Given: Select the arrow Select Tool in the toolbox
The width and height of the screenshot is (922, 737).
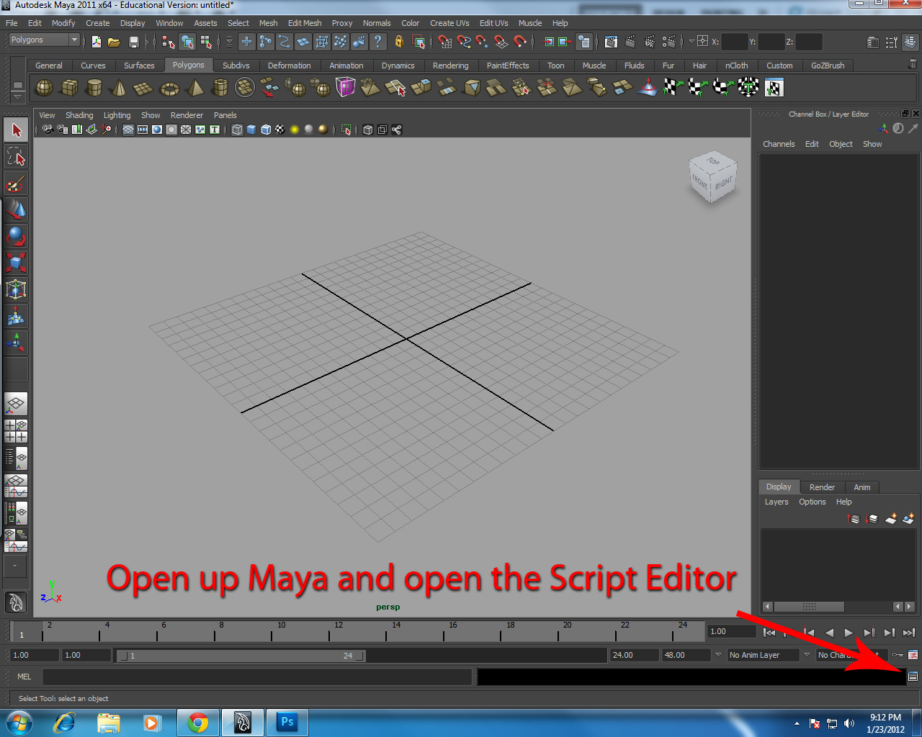Looking at the screenshot, I should point(16,130).
